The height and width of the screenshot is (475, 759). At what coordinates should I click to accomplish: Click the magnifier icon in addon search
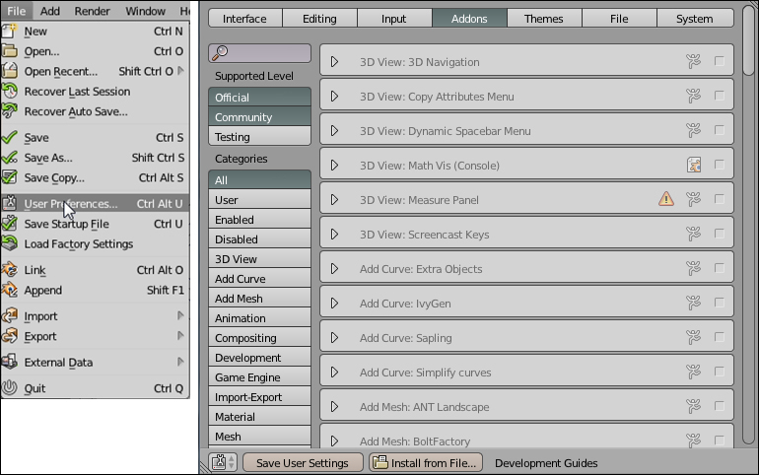pyautogui.click(x=220, y=52)
